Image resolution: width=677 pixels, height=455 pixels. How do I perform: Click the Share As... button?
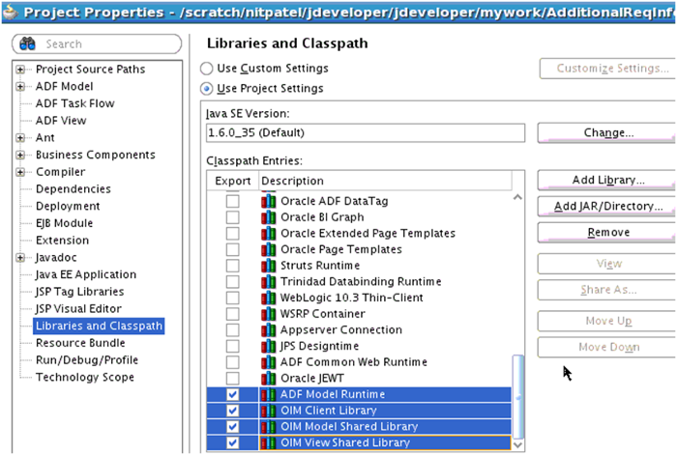607,290
